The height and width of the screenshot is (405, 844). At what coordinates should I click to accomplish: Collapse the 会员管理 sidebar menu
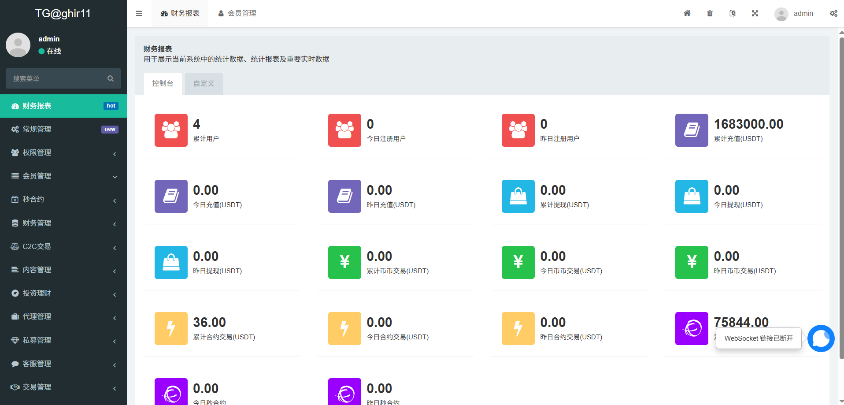pos(63,176)
